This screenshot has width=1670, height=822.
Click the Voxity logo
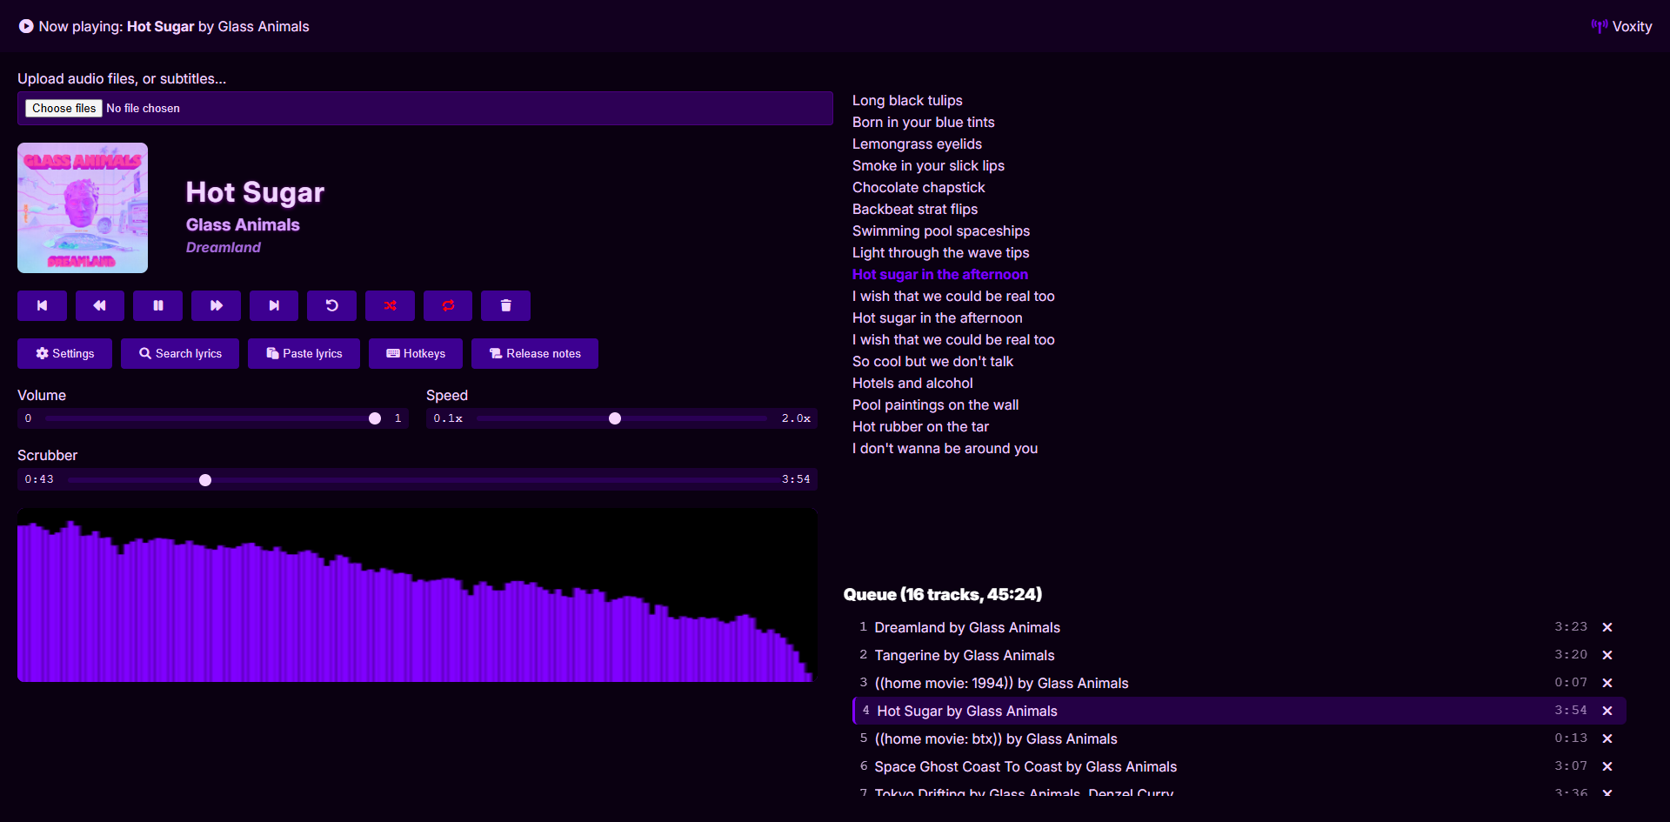pyautogui.click(x=1621, y=26)
